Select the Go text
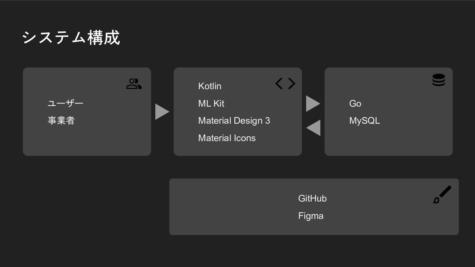The height and width of the screenshot is (267, 475). point(355,103)
